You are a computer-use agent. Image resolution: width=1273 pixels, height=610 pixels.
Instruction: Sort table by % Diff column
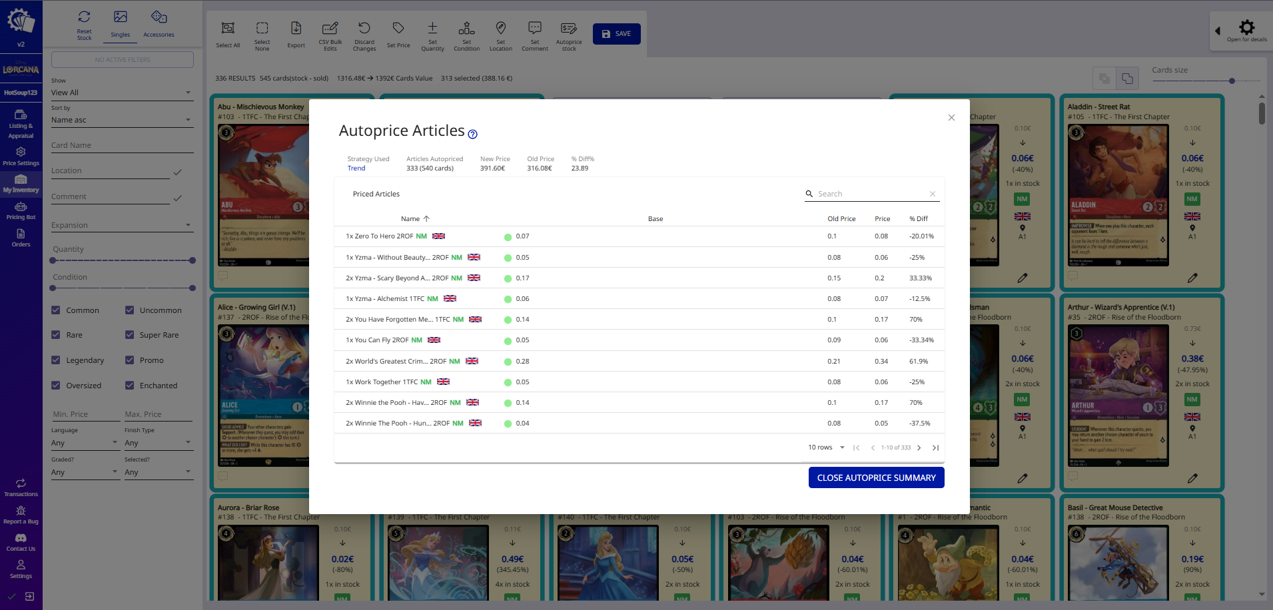click(919, 218)
